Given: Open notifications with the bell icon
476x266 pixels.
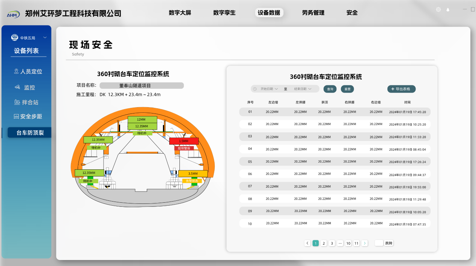Looking at the screenshot, I should tap(448, 10).
